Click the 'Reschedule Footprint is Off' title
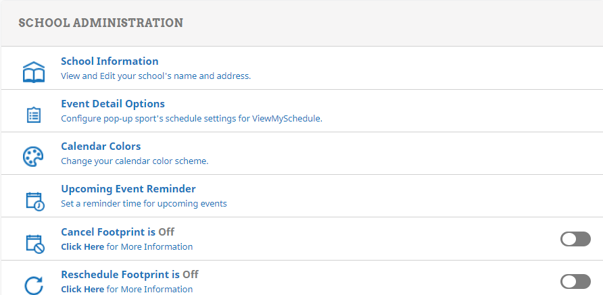The height and width of the screenshot is (295, 603). (130, 275)
